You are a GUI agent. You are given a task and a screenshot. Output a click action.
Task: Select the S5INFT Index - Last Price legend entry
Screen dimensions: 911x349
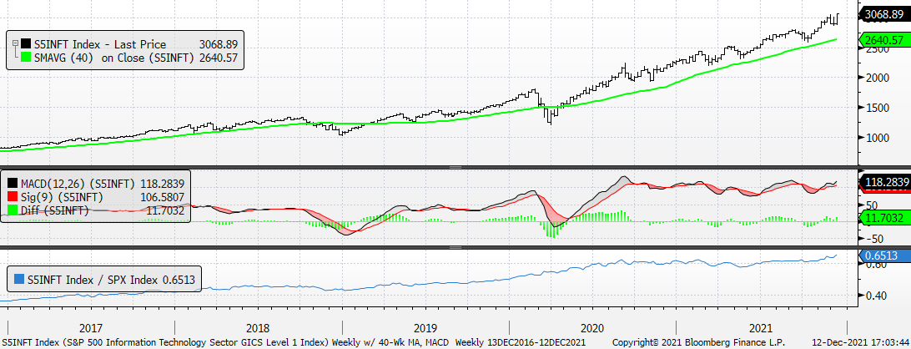pos(100,44)
